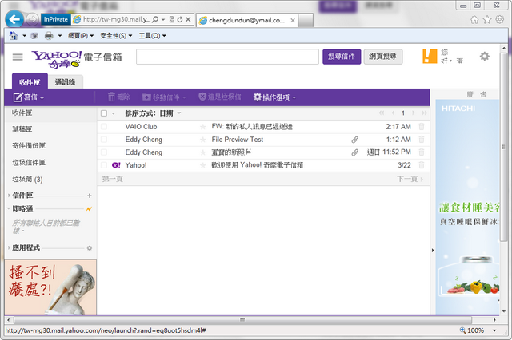Refresh the page with the reload icon
512x340 pixels.
[x=179, y=19]
